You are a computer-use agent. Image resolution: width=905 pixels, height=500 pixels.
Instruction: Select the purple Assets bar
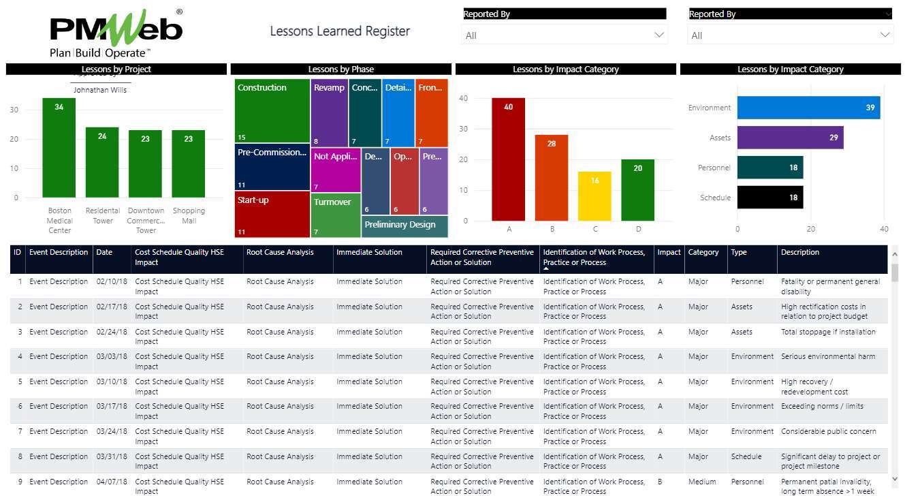(x=790, y=138)
